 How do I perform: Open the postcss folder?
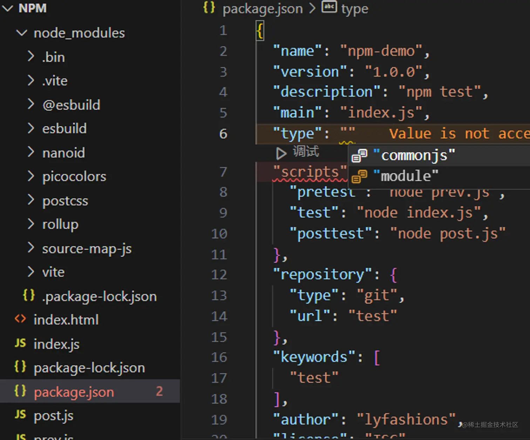[x=65, y=201]
